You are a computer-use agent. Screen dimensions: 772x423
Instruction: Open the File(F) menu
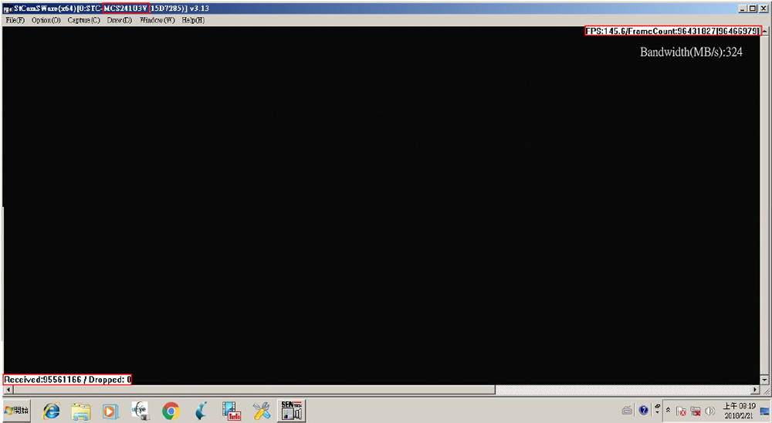point(15,20)
